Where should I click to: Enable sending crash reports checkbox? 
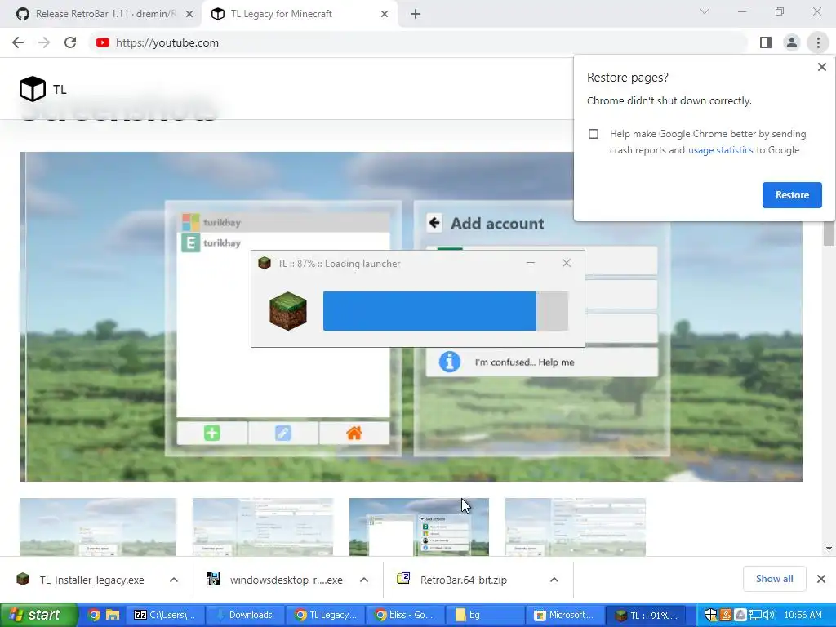point(594,134)
